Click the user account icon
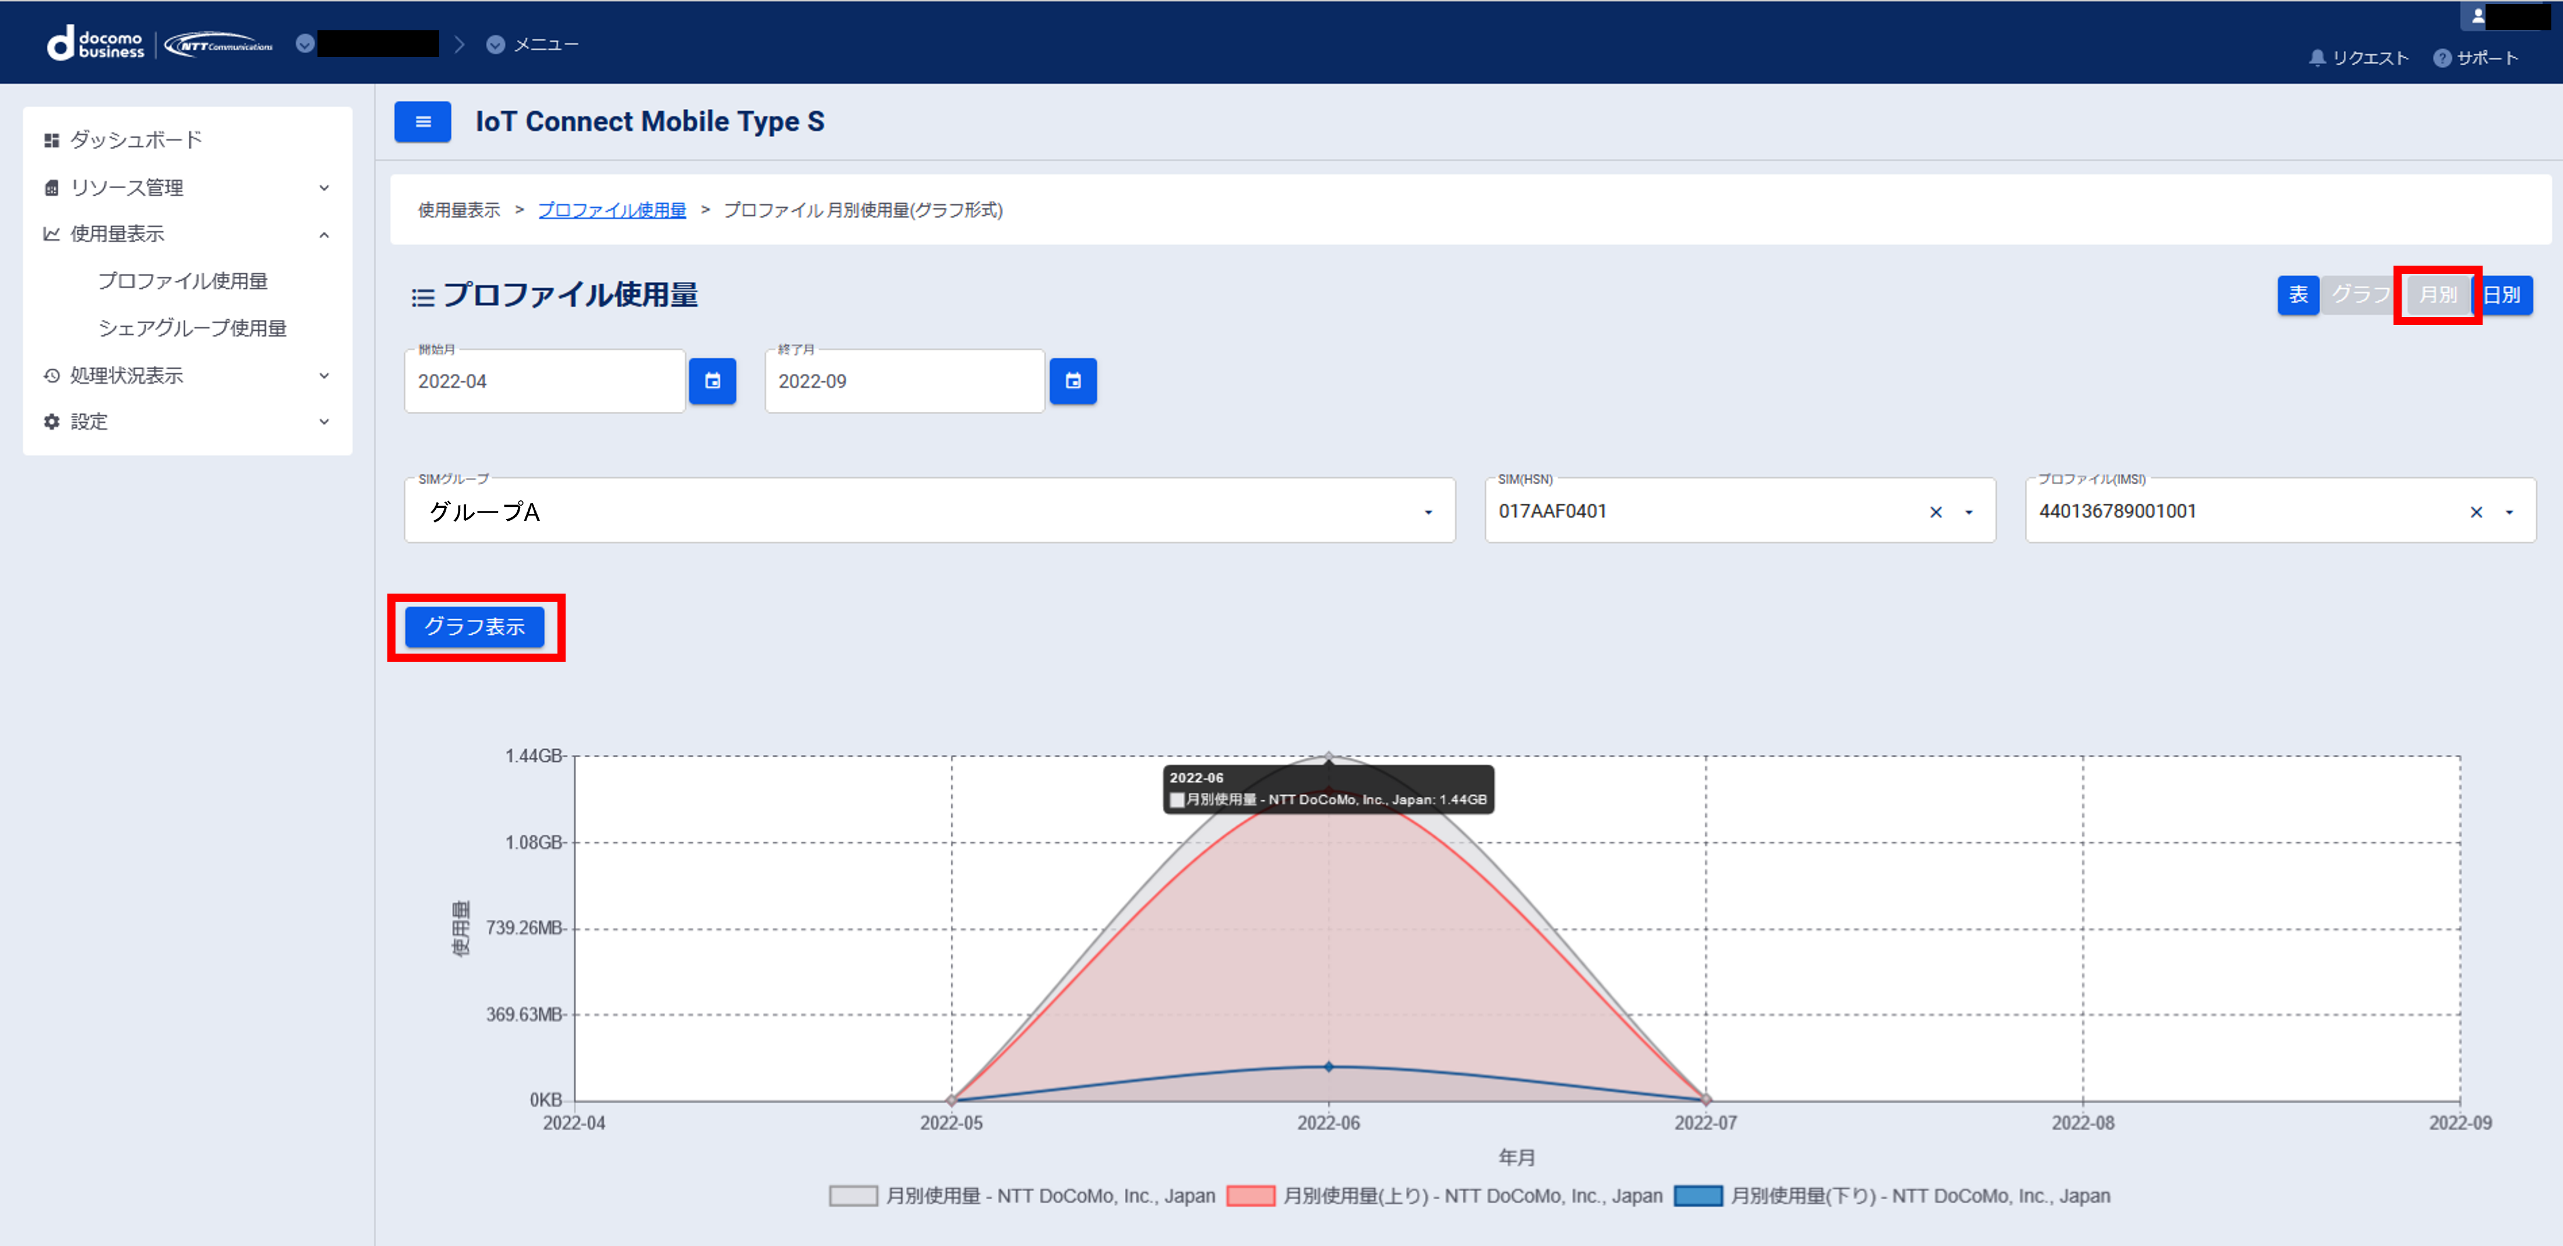This screenshot has height=1246, width=2563. 2477,16
